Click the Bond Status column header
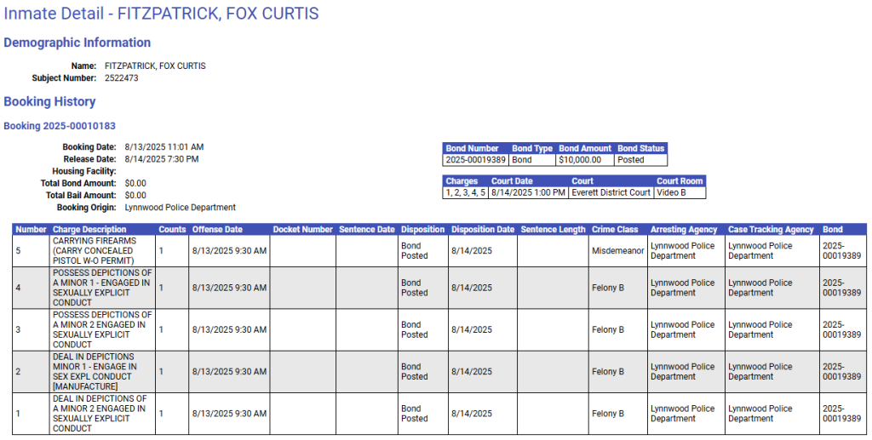The width and height of the screenshot is (872, 440). [640, 148]
